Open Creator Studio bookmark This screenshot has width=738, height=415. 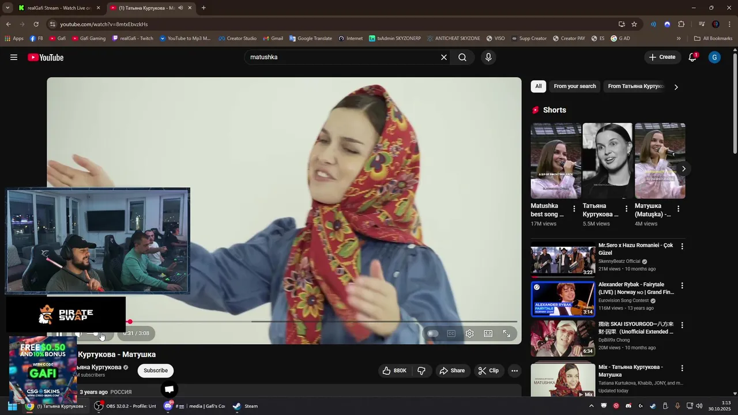coord(238,39)
